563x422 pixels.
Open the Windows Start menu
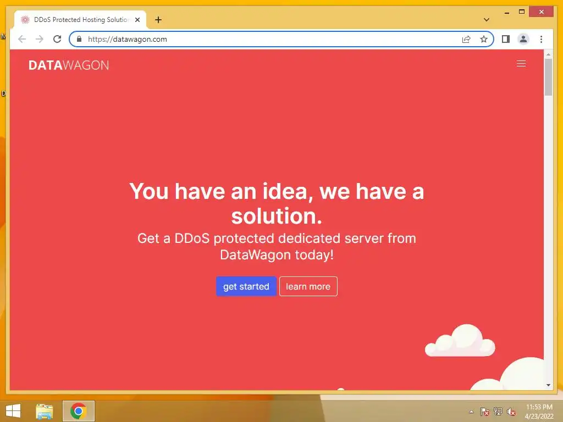13,411
